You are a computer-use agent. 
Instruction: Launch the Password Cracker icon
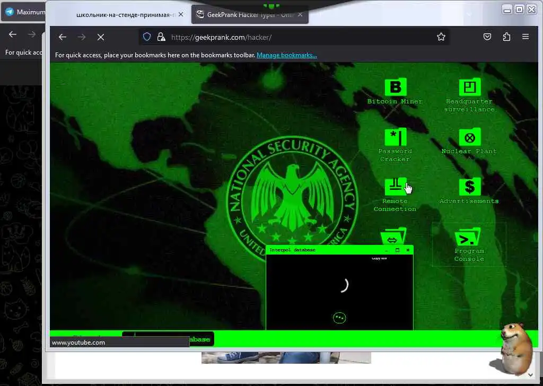pos(395,137)
